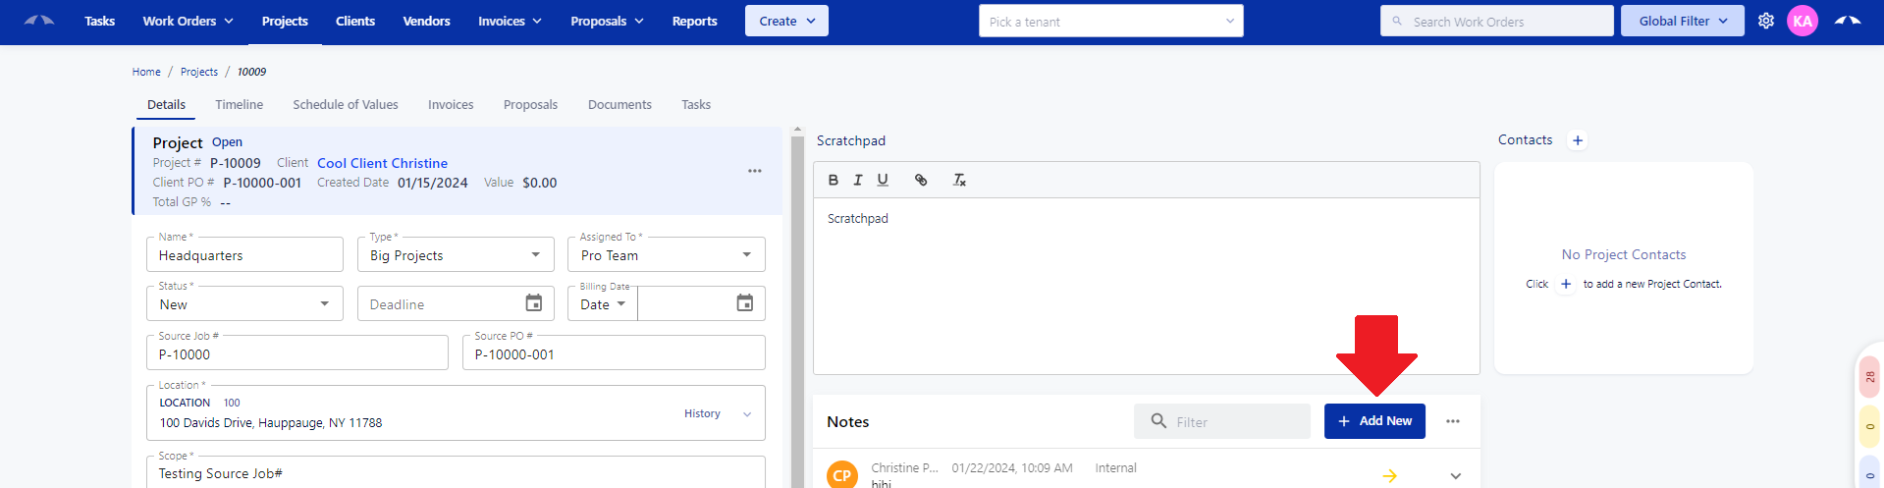Open the Deadline calendar picker
1884x488 pixels.
533,303
